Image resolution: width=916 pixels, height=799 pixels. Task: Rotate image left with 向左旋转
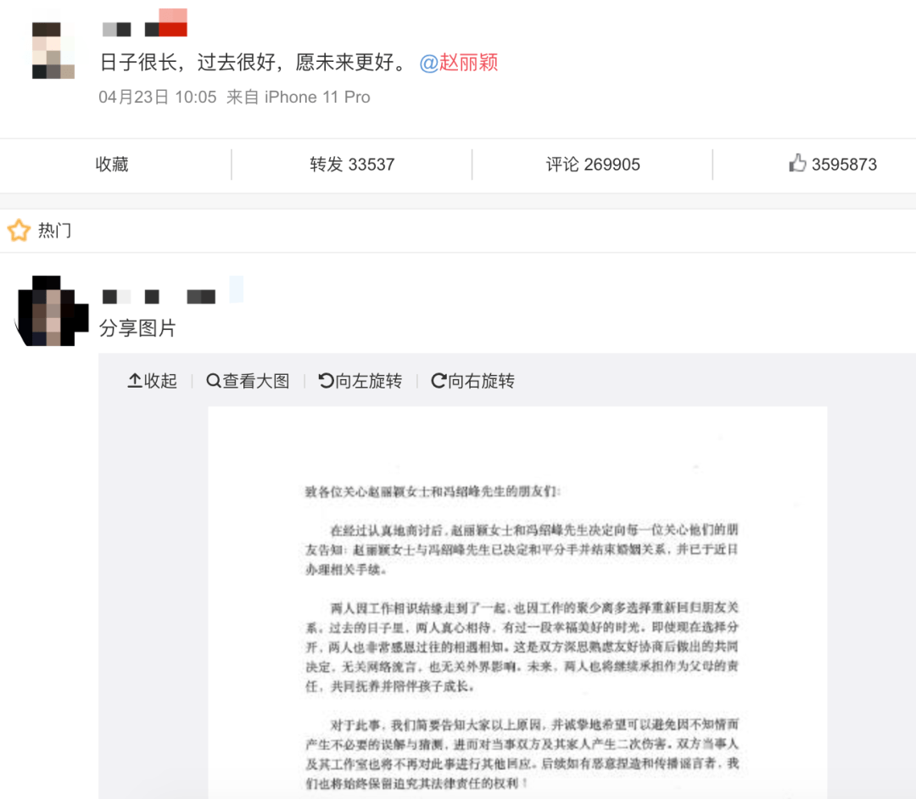360,381
